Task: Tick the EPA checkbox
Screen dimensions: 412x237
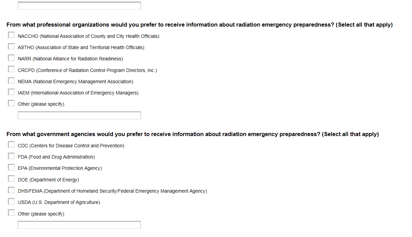Action: pyautogui.click(x=11, y=167)
